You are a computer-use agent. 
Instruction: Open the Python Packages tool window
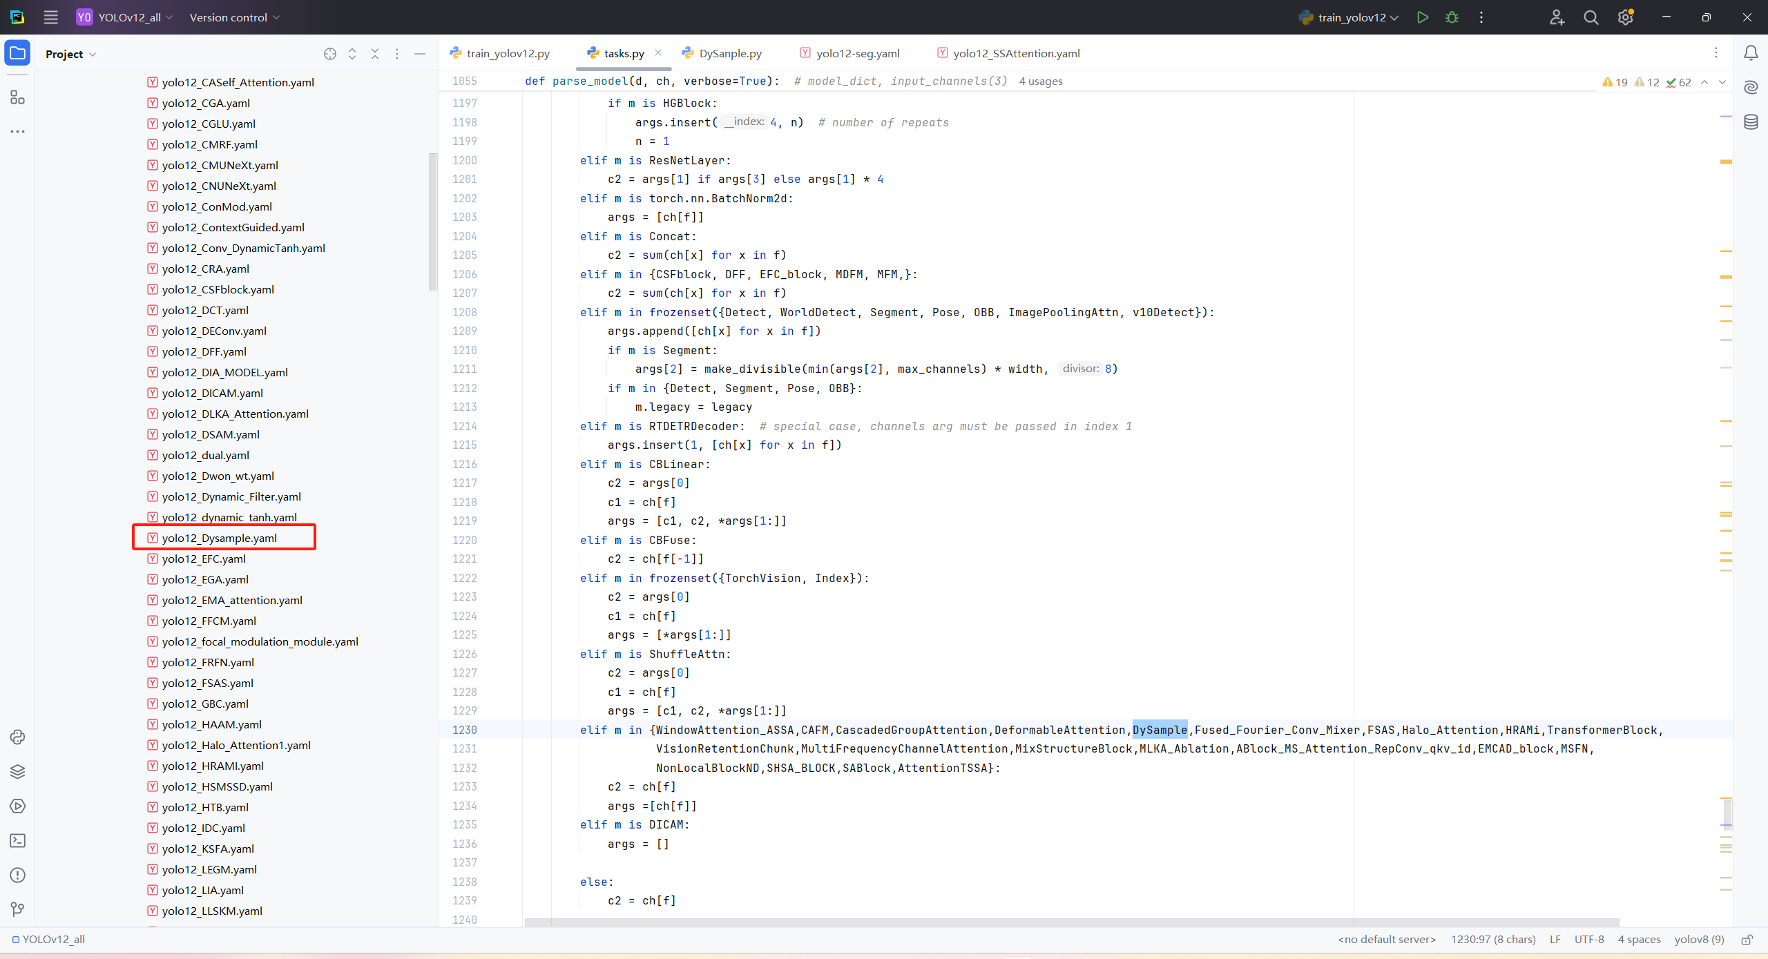point(17,771)
